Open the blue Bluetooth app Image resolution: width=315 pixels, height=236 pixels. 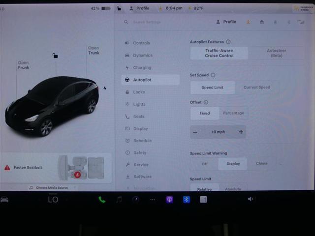click(x=187, y=200)
